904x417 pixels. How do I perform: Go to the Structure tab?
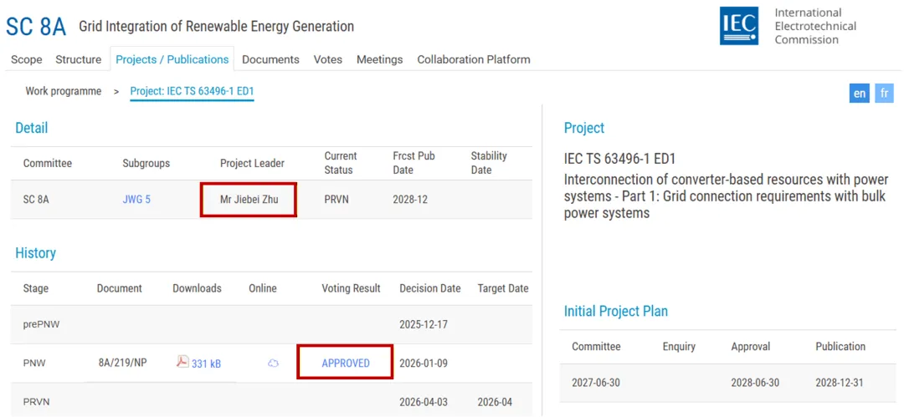[x=78, y=59]
